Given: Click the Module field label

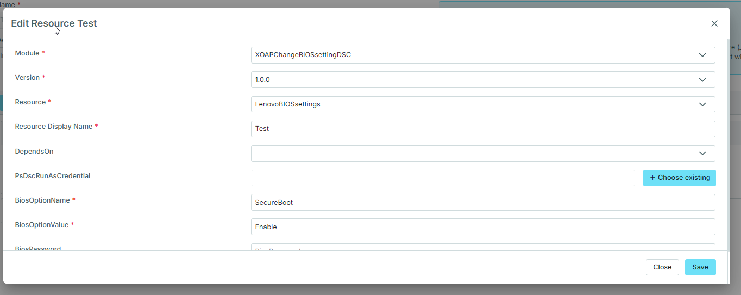Looking at the screenshot, I should point(27,53).
